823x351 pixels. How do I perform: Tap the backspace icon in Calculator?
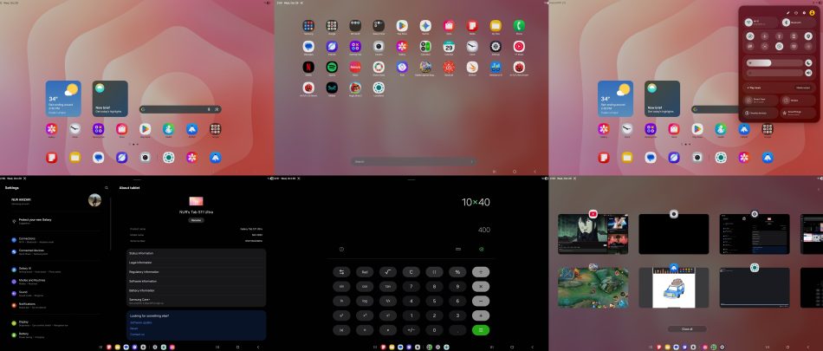[482, 249]
